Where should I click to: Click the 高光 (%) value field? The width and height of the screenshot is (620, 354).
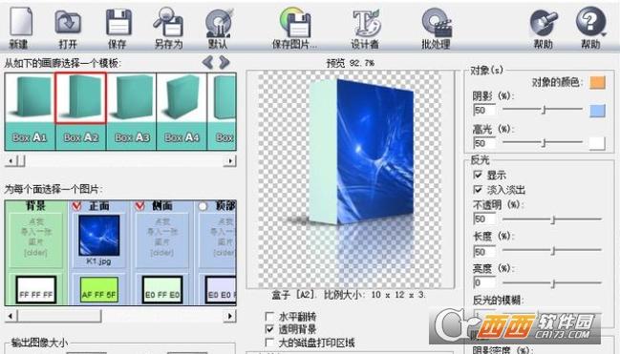[484, 142]
